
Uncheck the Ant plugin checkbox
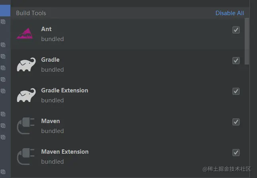(x=236, y=30)
